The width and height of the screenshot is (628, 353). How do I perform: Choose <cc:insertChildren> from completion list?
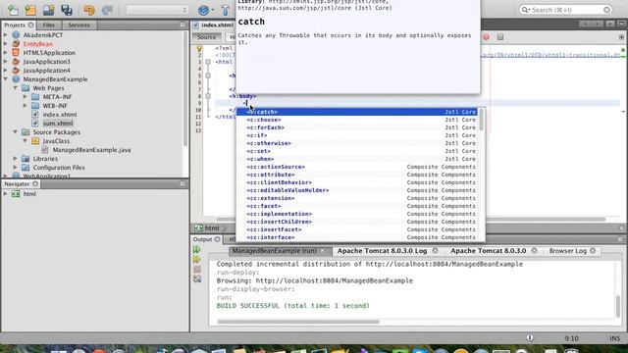(356, 222)
